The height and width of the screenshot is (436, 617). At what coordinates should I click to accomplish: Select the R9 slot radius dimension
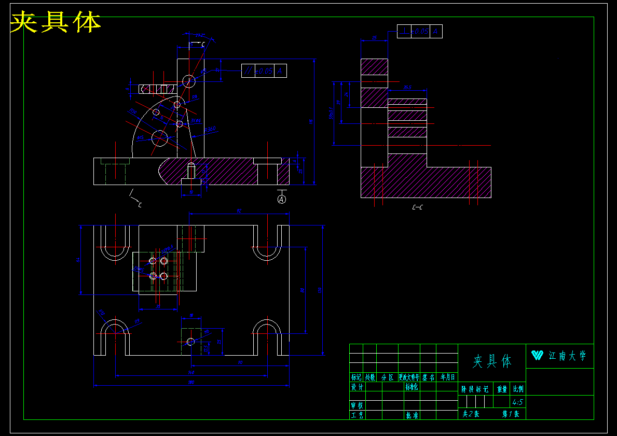[x=138, y=321]
